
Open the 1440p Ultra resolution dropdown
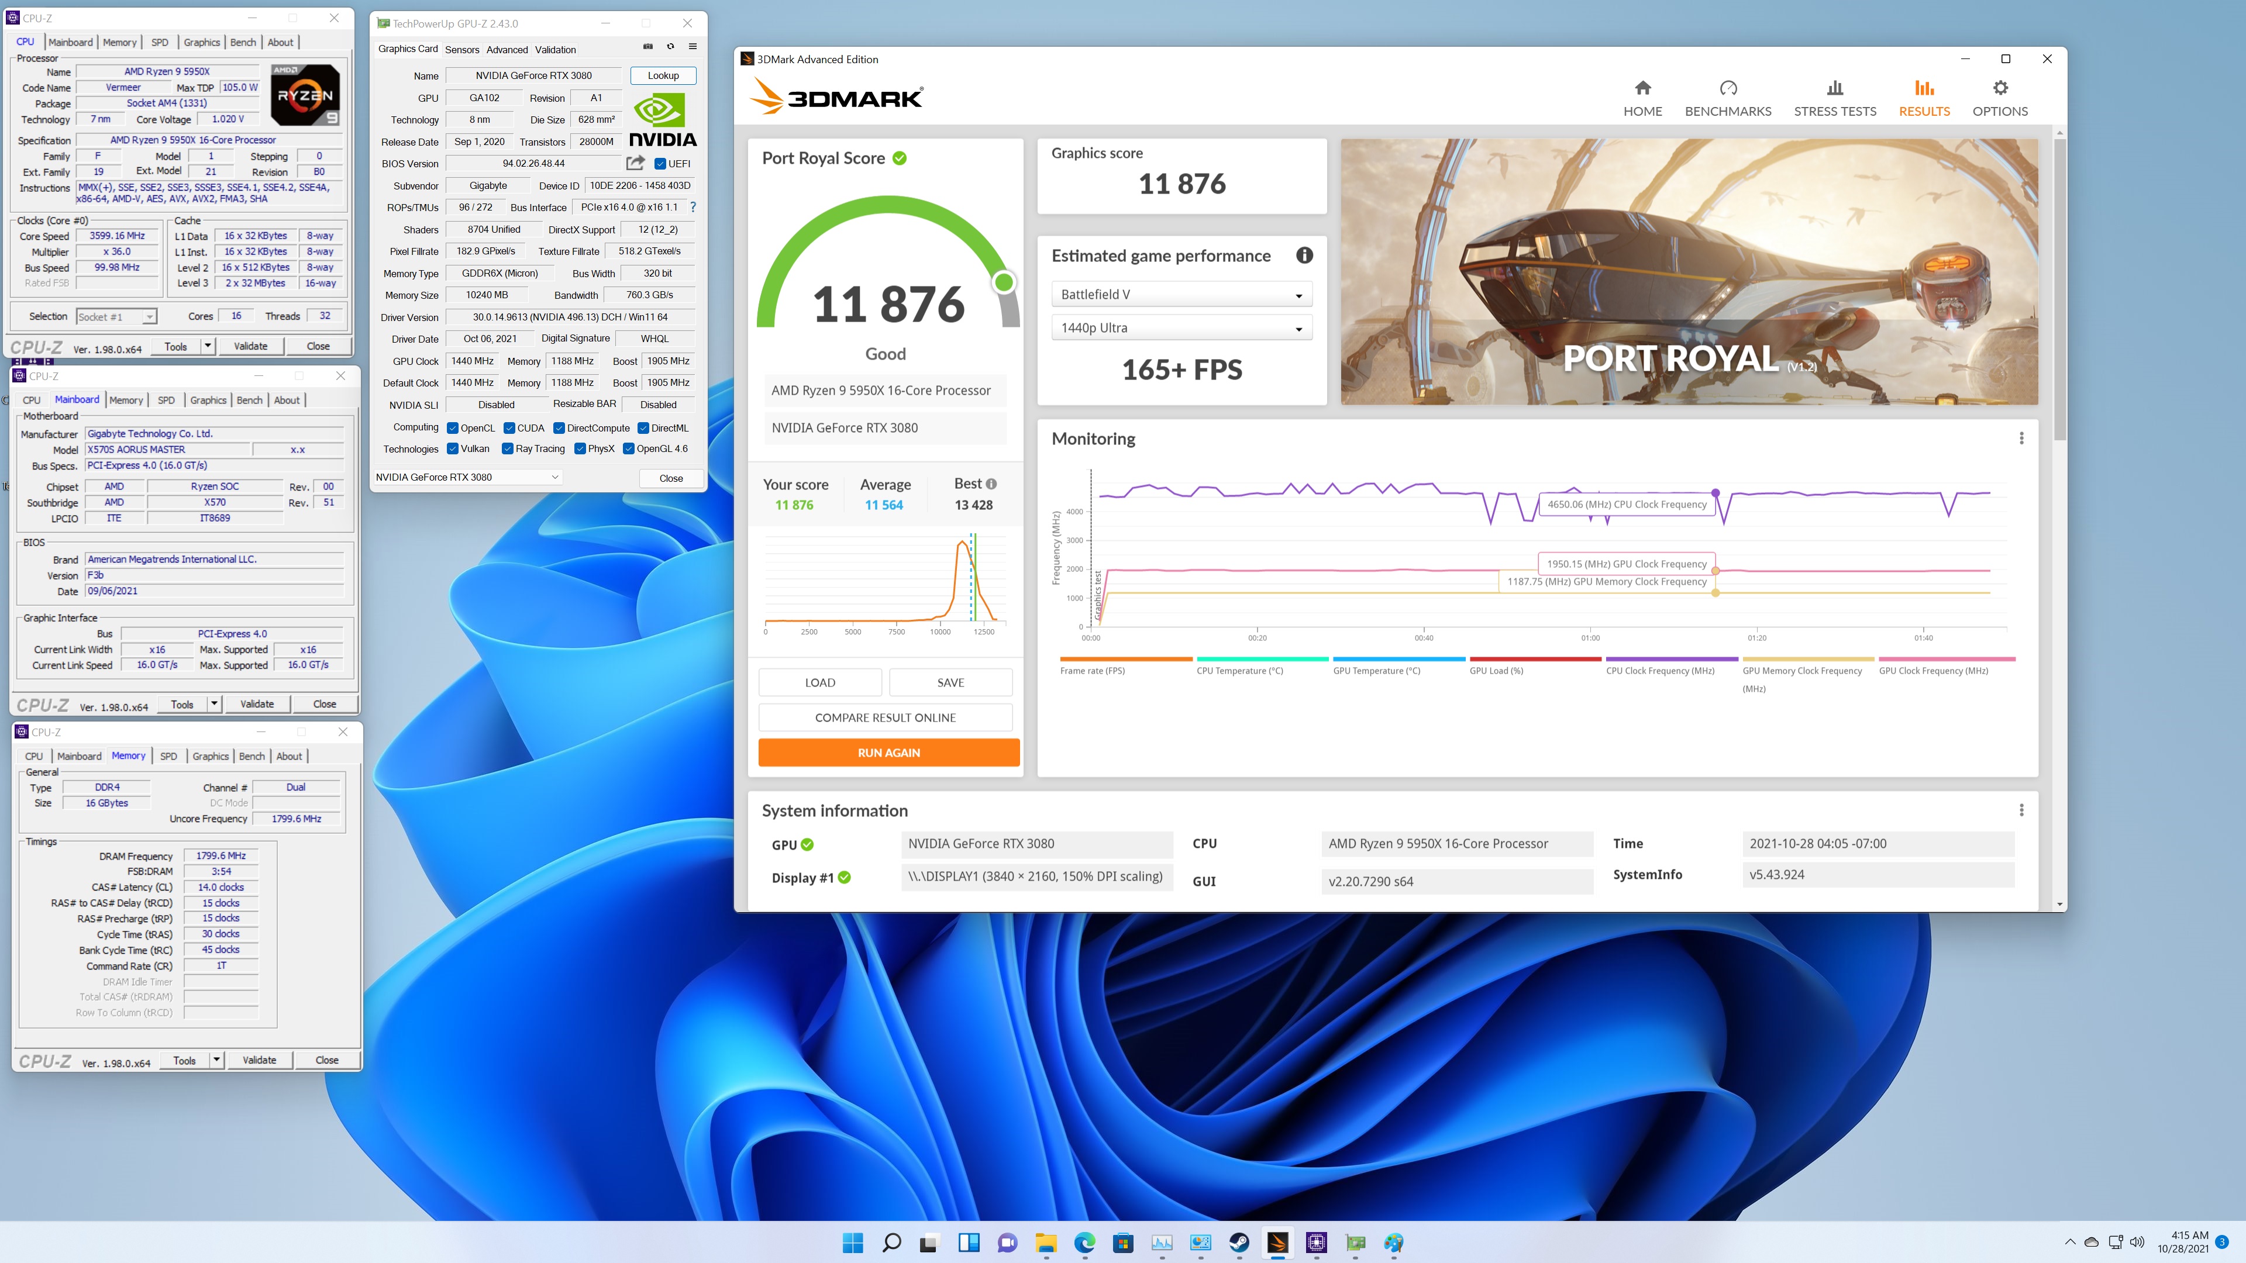(1181, 327)
